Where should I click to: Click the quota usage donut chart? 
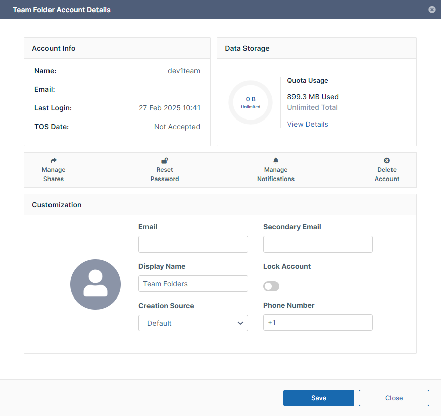point(251,102)
